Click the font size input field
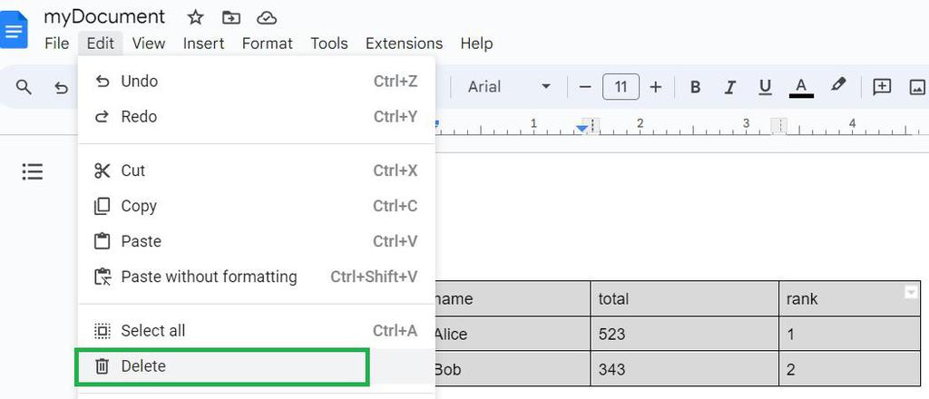The image size is (929, 399). pos(621,87)
